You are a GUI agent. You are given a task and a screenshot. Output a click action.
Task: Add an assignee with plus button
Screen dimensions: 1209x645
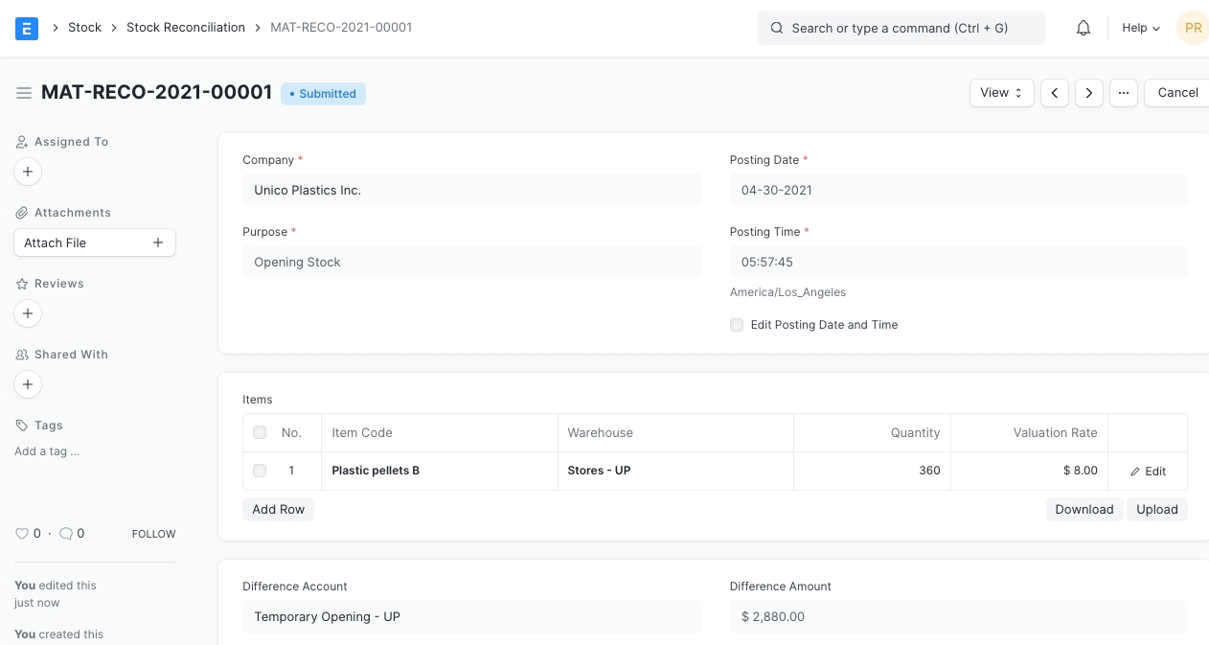click(28, 172)
